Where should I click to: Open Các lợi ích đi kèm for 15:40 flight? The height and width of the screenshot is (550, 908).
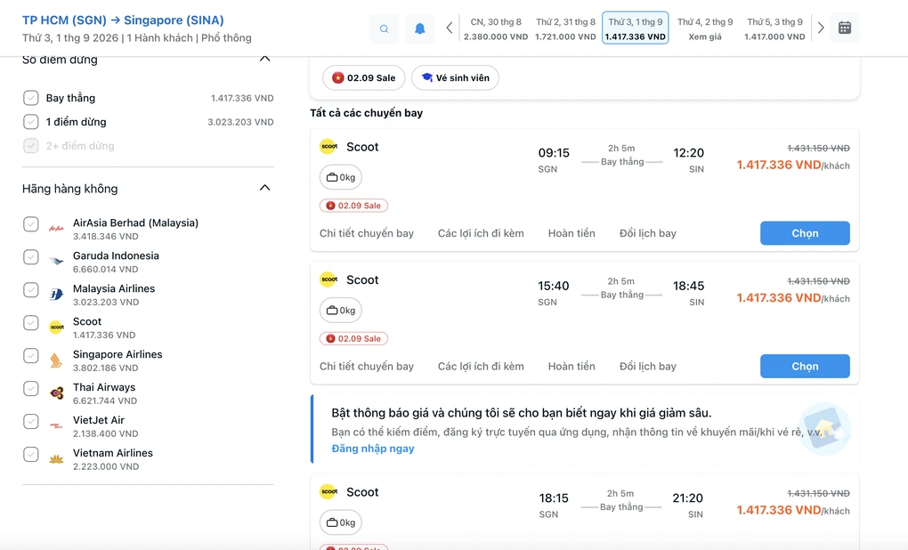point(481,367)
